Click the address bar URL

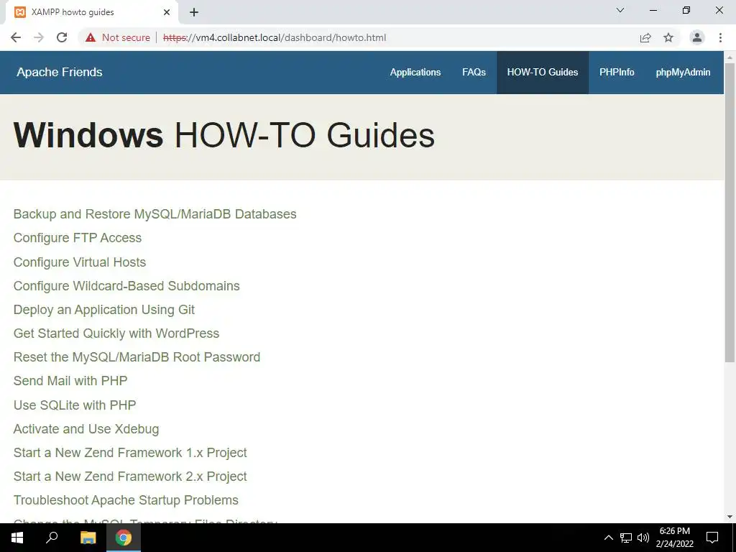pos(275,37)
